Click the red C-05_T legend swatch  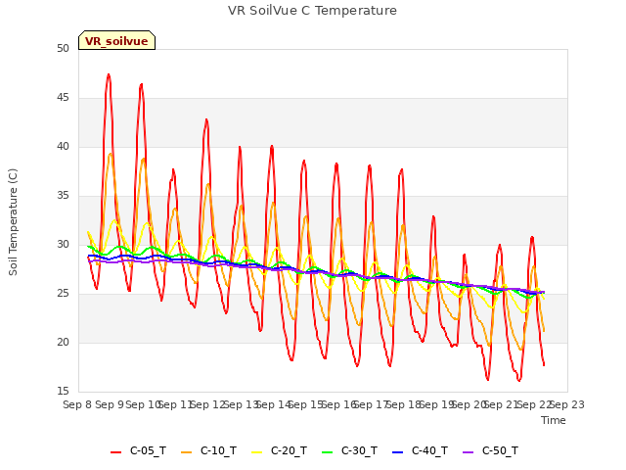coord(115,452)
